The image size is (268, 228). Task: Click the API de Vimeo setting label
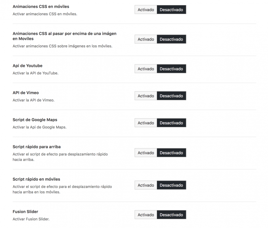point(26,93)
